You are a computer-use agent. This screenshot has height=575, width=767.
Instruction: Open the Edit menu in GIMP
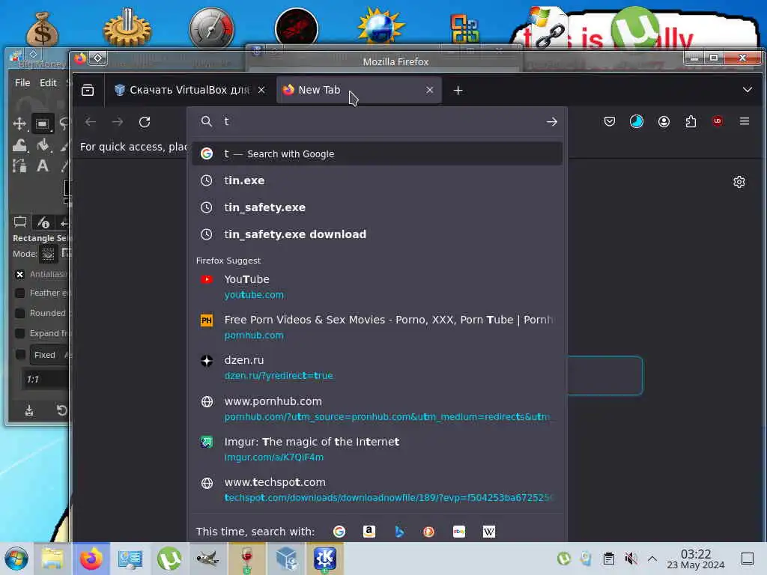48,82
